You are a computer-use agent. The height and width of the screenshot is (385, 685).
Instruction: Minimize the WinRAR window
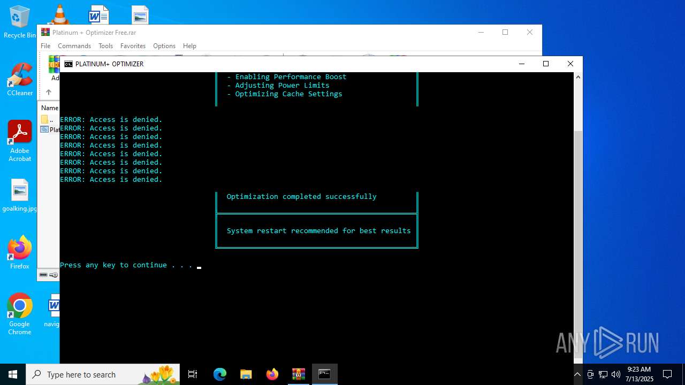pyautogui.click(x=481, y=33)
